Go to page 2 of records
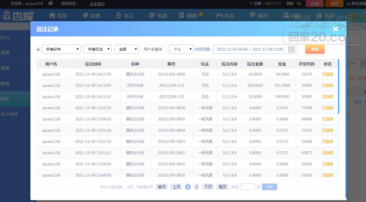The image size is (366, 202). [x=196, y=187]
